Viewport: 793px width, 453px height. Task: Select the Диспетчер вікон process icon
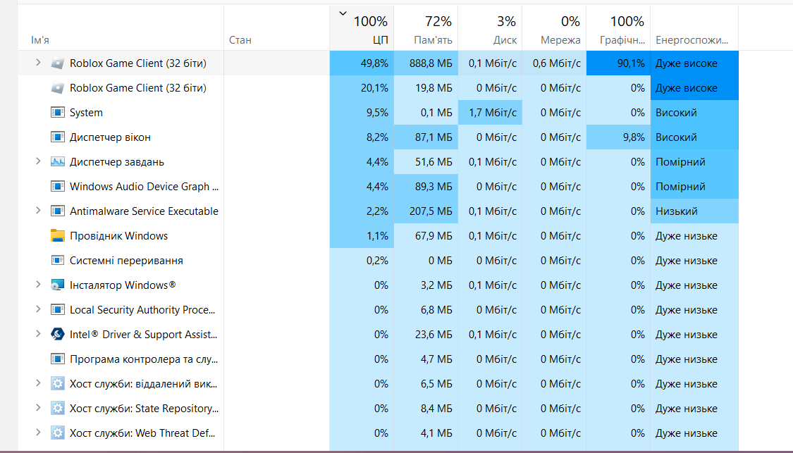click(x=58, y=137)
